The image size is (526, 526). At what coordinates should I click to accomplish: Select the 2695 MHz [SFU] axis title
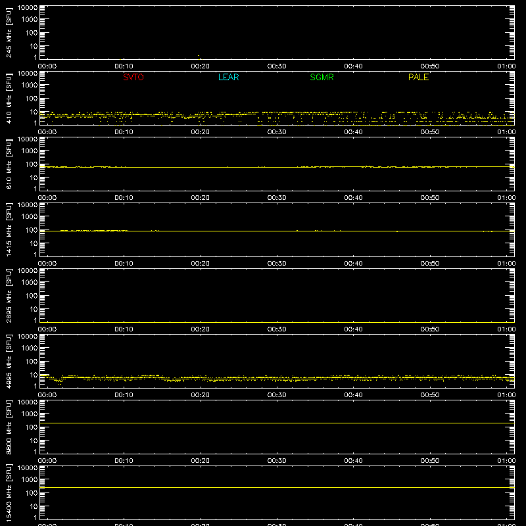tap(9, 295)
